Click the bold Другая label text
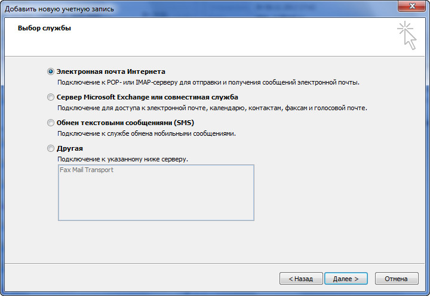Screen dimensions: 430x296 click(70, 148)
